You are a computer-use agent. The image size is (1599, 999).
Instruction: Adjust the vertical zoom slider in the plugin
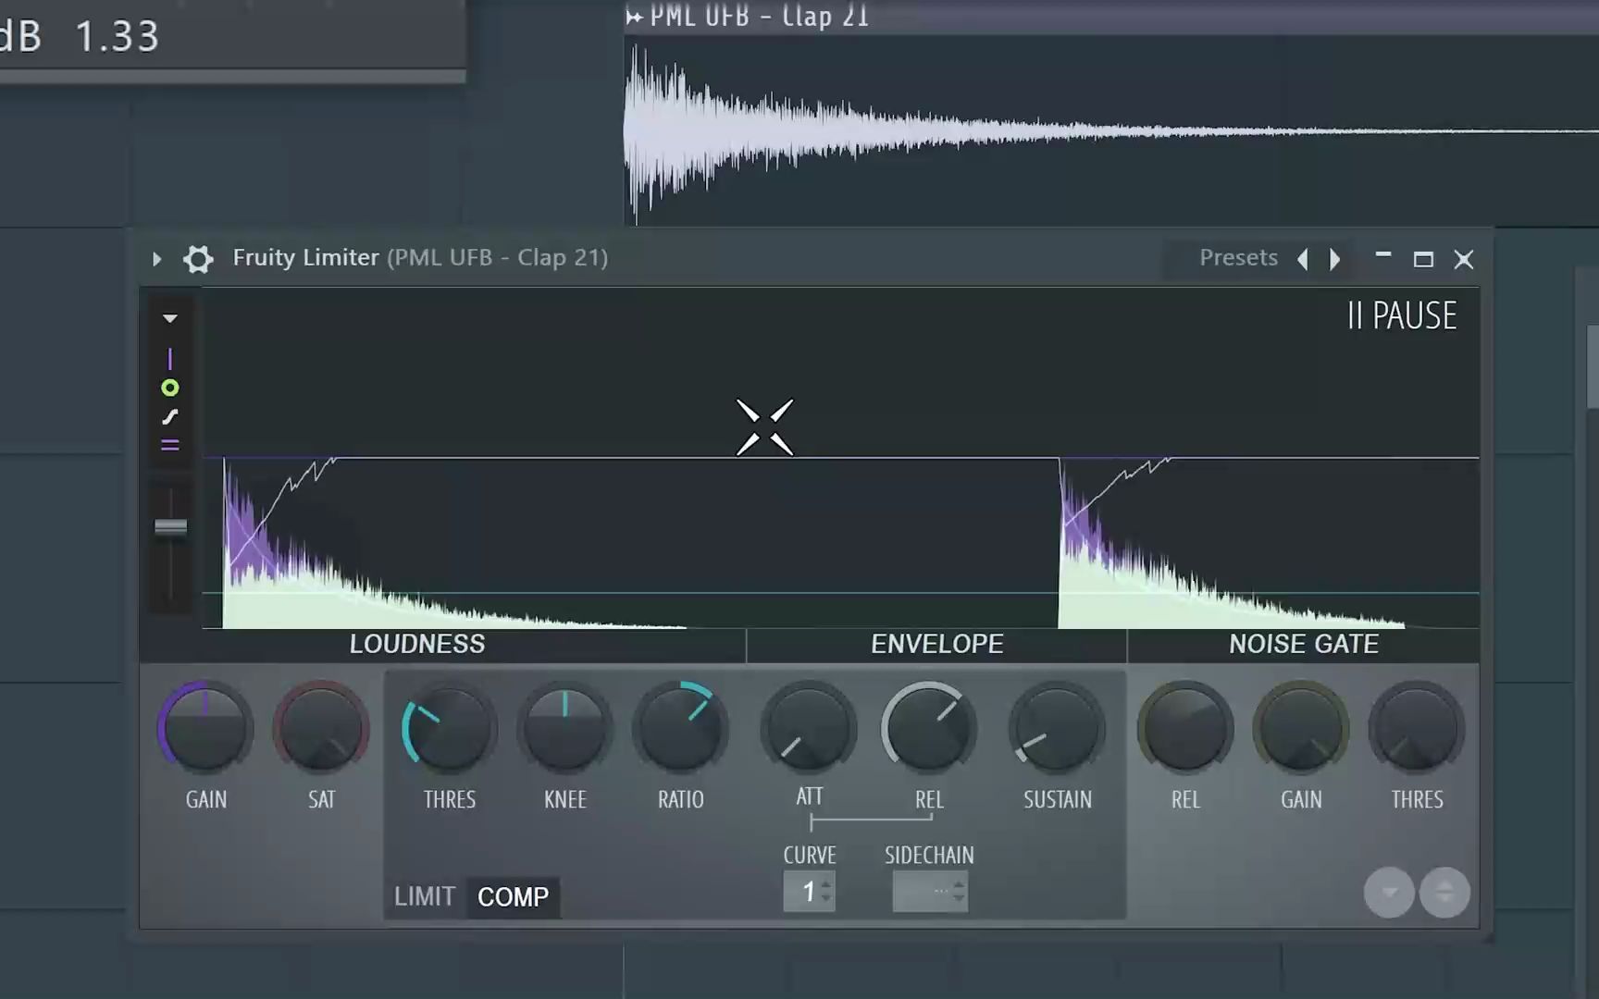[x=170, y=527]
